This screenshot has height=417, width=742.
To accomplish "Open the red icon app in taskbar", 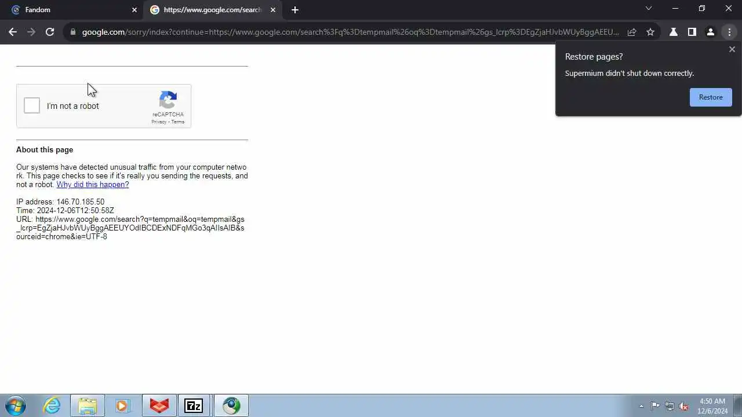I will point(159,405).
